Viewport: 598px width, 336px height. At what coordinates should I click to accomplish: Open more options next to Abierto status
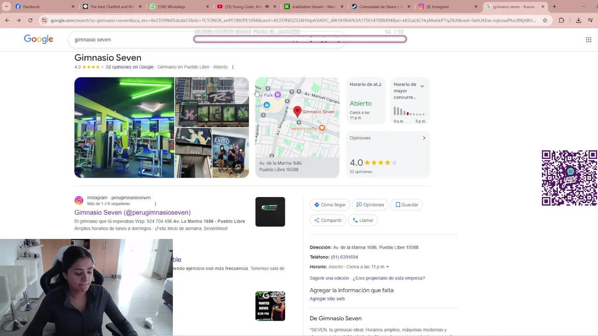(233, 67)
